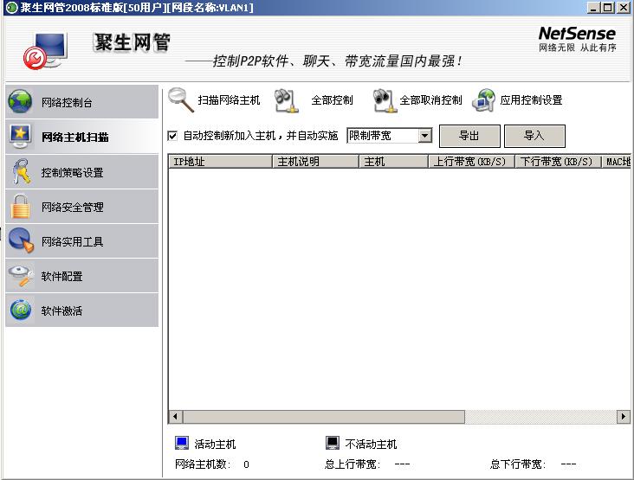Click 应用控制设置 toolbar text
Viewport: 634px width, 480px height.
pyautogui.click(x=531, y=100)
